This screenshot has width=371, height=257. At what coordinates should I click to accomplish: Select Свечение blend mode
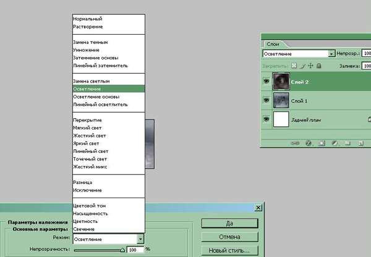[109, 229]
